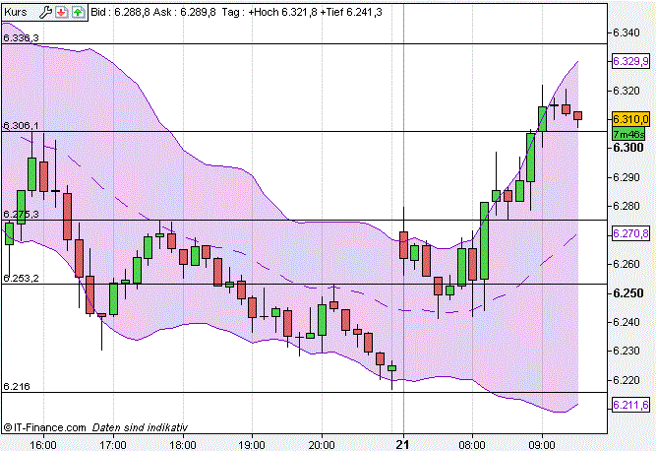The image size is (657, 451).
Task: Click the 6.320 price scale label
Action: [x=626, y=91]
